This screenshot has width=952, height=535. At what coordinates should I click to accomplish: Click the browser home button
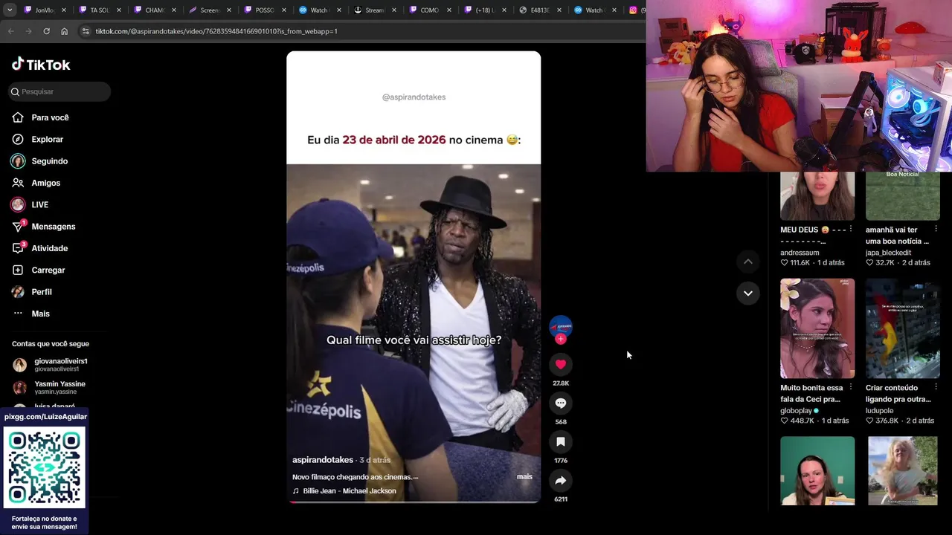64,31
